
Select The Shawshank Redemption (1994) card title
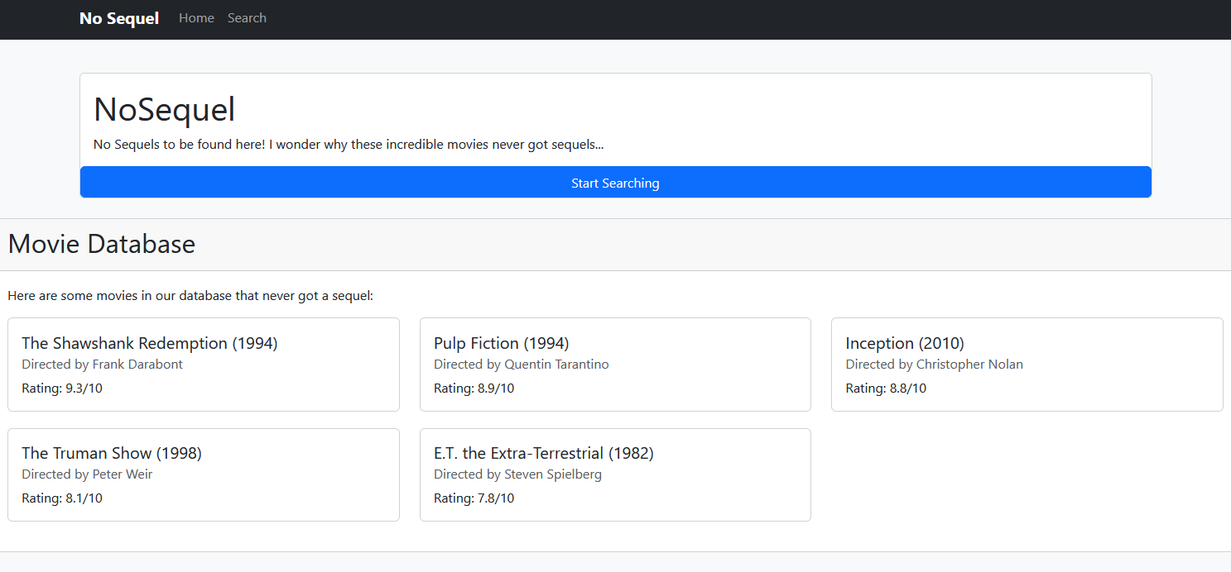pyautogui.click(x=150, y=343)
